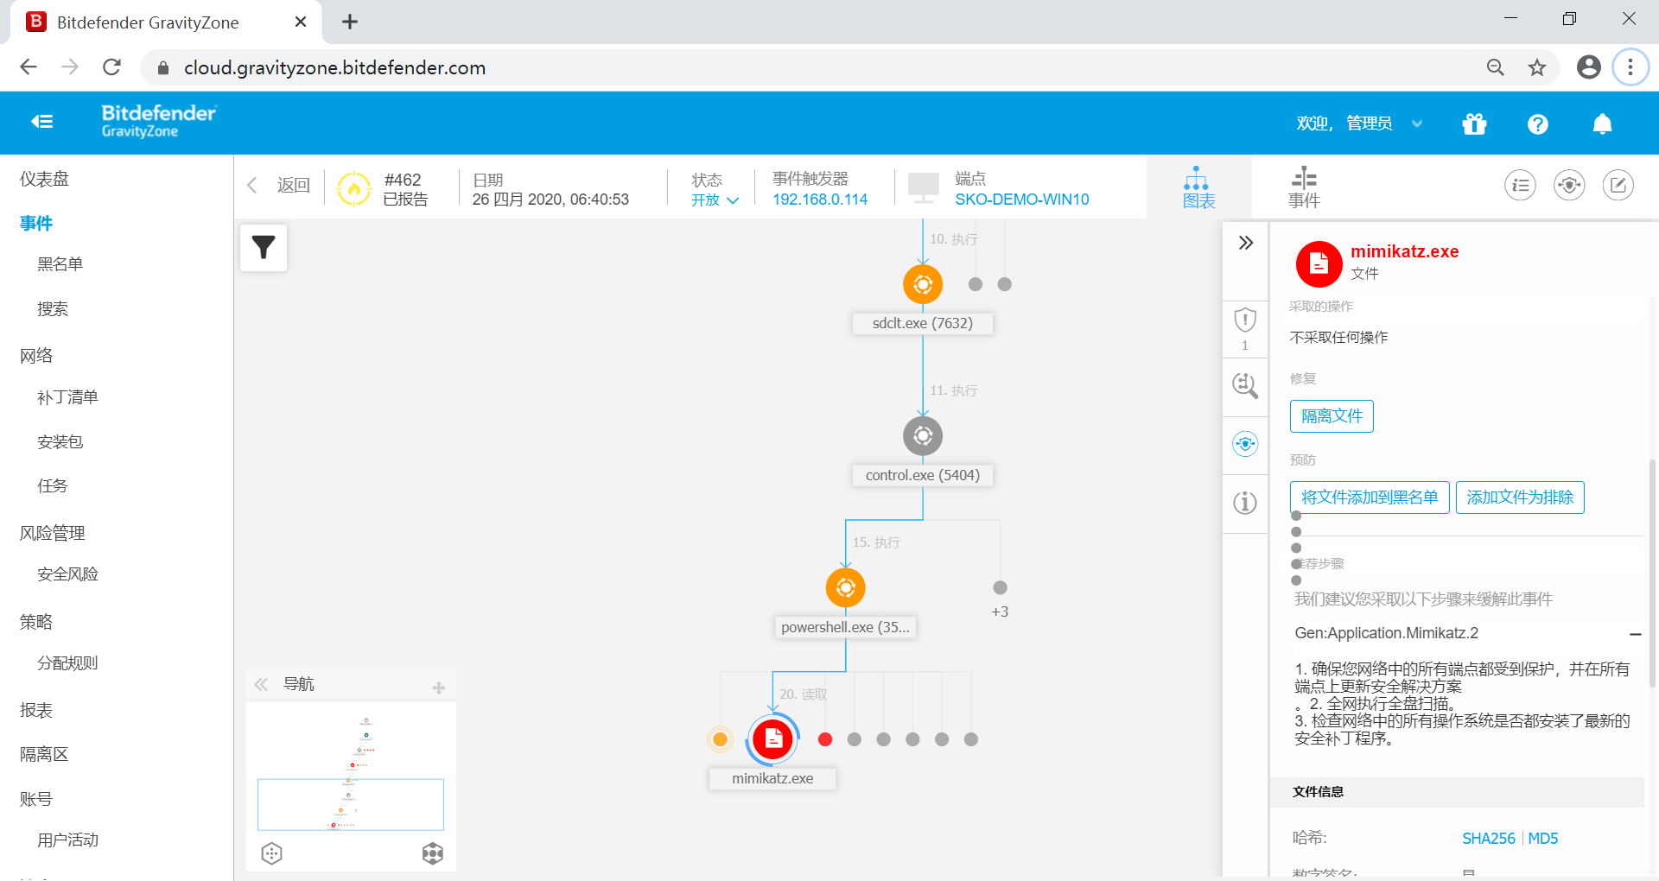Open the edit notes icon in incident header

point(1618,185)
